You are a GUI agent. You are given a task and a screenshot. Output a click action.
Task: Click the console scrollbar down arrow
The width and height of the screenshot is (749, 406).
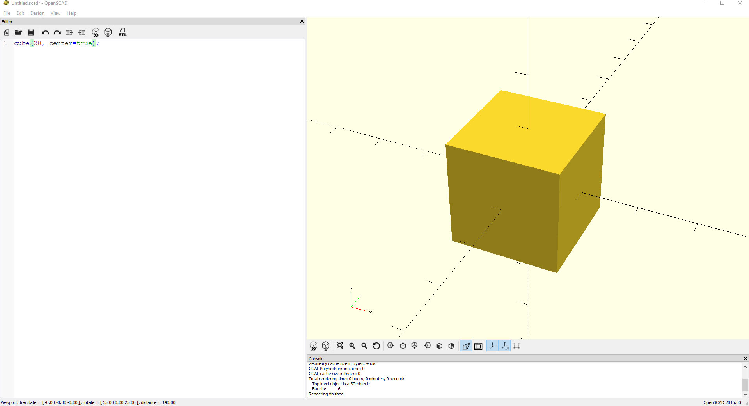[x=745, y=395]
